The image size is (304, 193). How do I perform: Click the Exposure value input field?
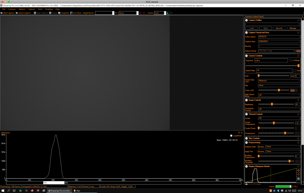pos(271,61)
